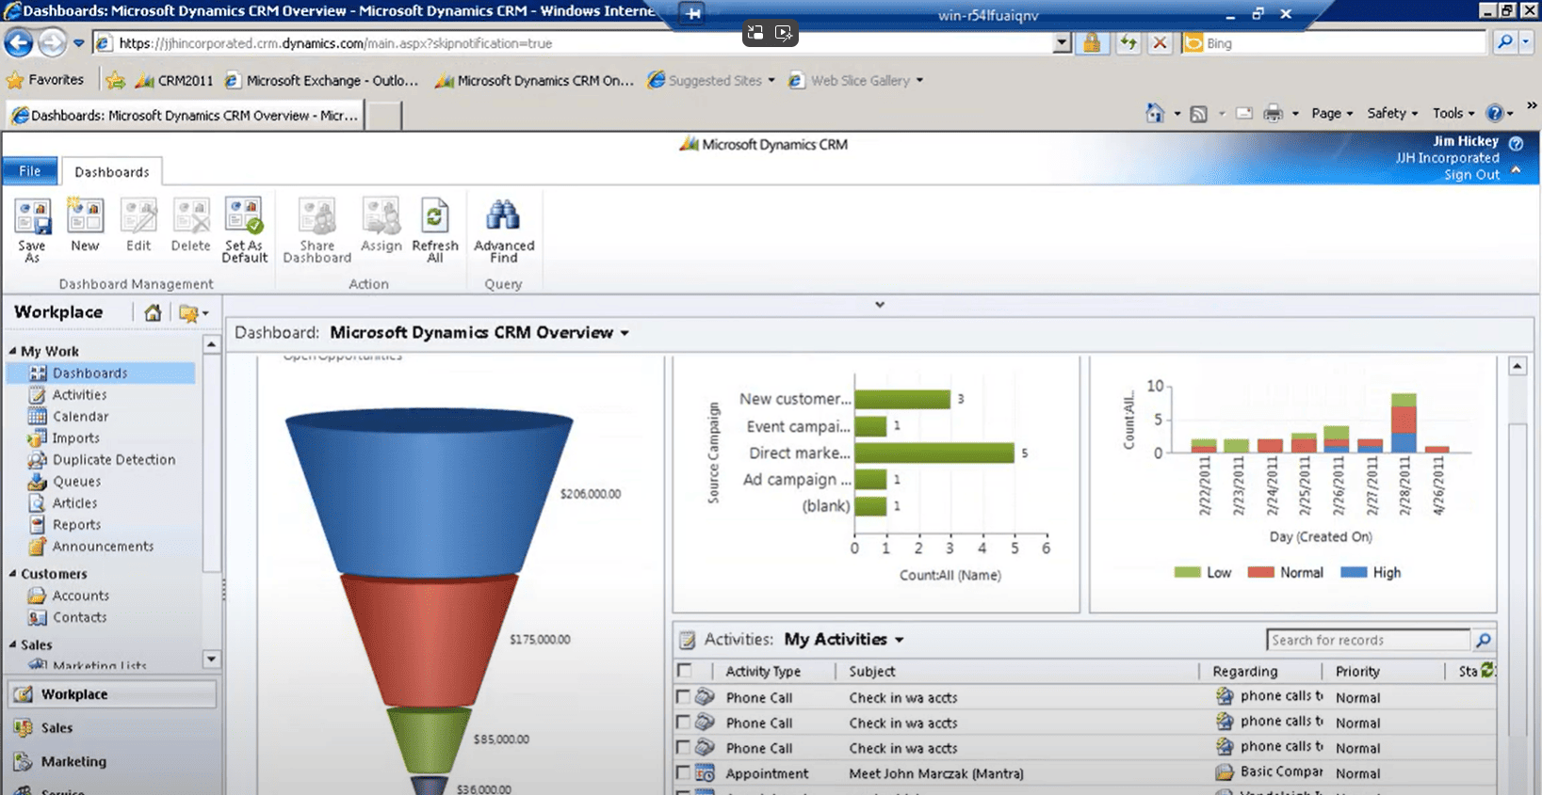Click the IE Print toolbar icon
The height and width of the screenshot is (795, 1542).
pyautogui.click(x=1273, y=113)
